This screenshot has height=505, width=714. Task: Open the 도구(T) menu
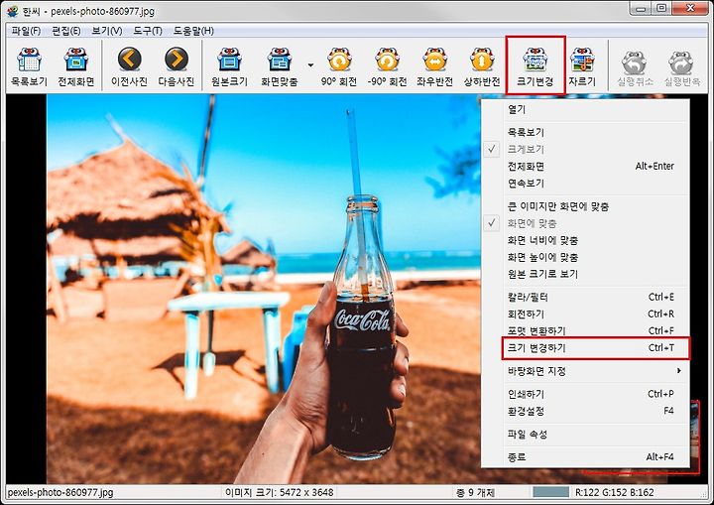coord(148,31)
